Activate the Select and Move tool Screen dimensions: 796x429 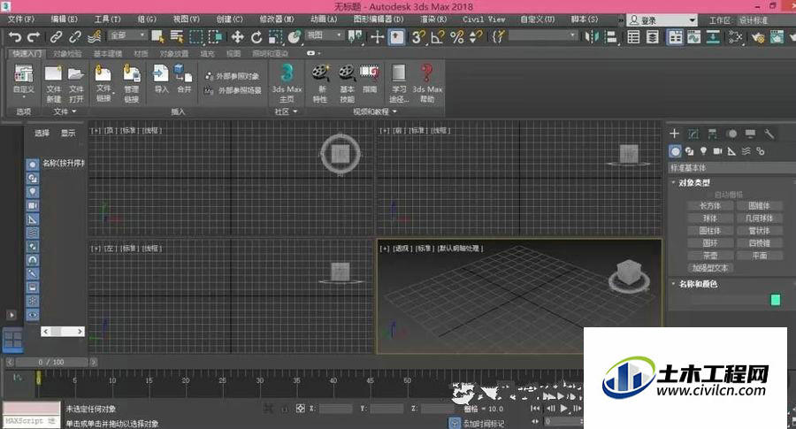[x=237, y=37]
